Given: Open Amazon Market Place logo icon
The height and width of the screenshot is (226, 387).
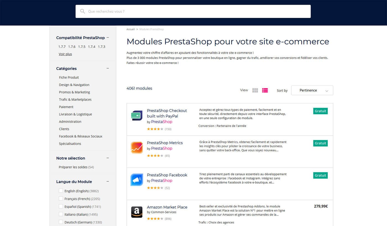Looking at the screenshot, I should pyautogui.click(x=137, y=212).
